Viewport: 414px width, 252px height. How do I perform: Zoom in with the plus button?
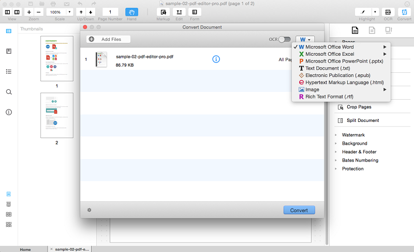pyautogui.click(x=29, y=12)
